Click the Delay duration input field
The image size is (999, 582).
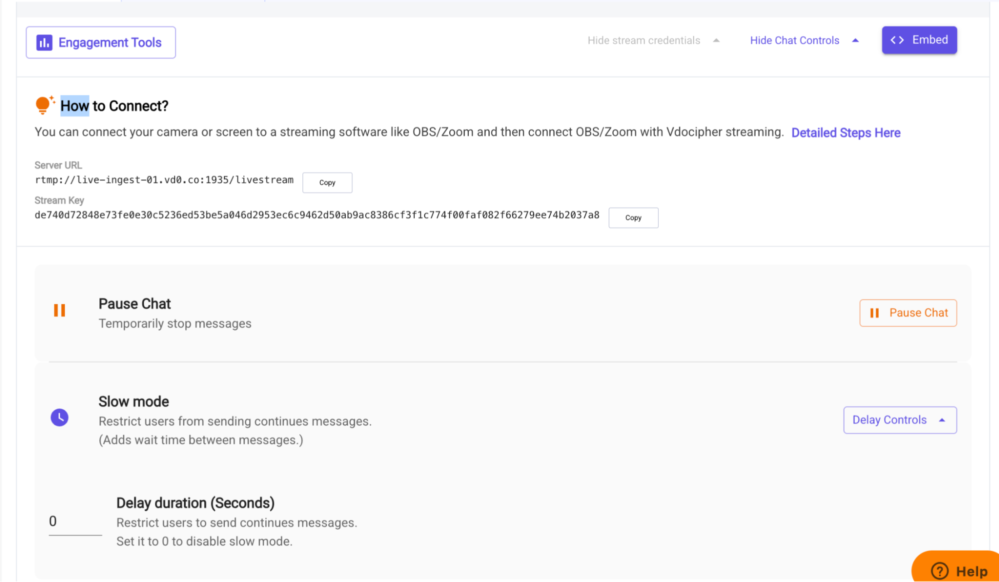pyautogui.click(x=75, y=522)
